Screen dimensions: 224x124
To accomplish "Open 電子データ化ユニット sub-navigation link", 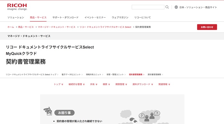I will pos(71,74).
